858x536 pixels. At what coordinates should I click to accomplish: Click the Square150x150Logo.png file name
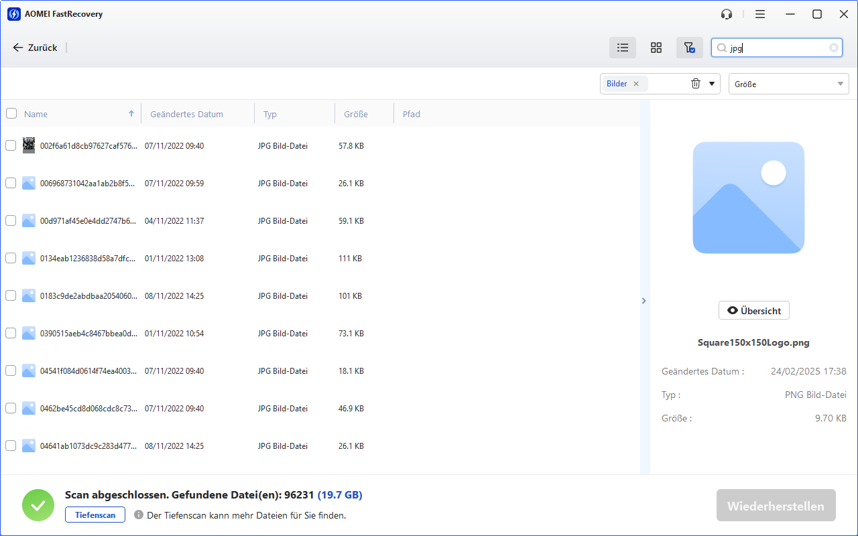[x=754, y=342]
